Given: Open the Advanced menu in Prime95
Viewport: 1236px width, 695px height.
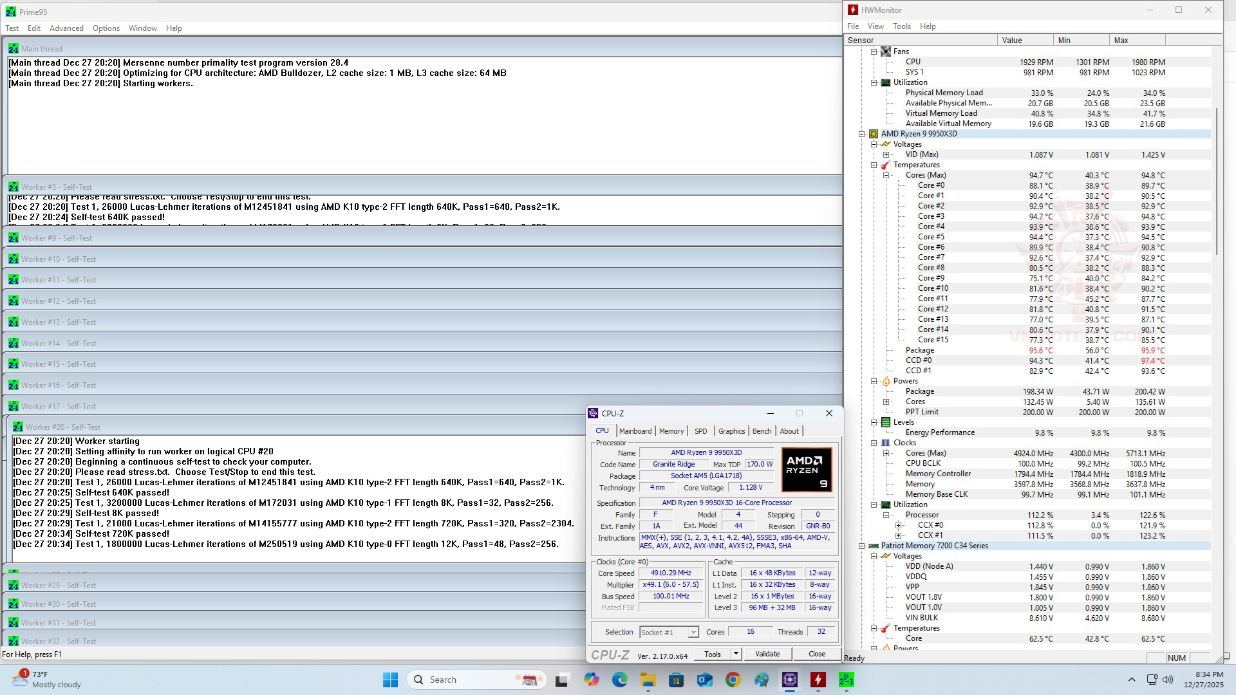Looking at the screenshot, I should tap(66, 28).
